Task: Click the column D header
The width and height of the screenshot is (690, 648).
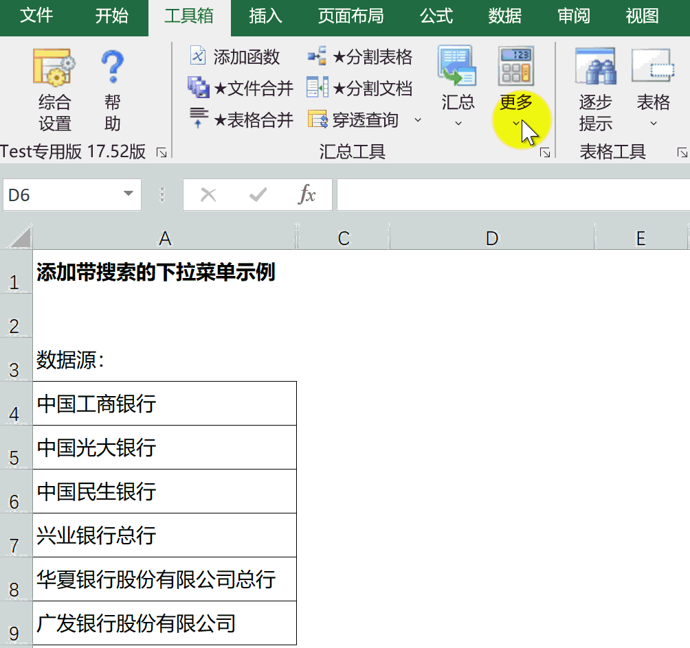Action: [x=491, y=238]
